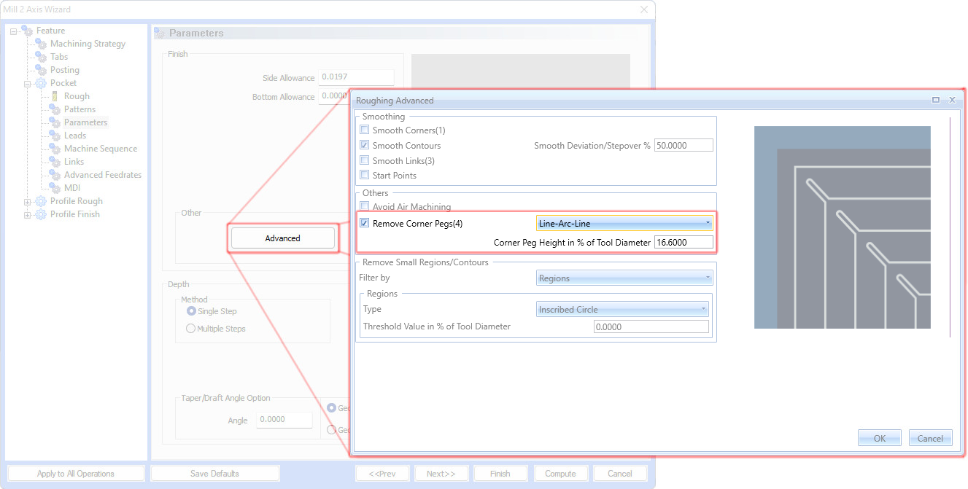This screenshot has width=968, height=489.
Task: Click the Finish button
Action: click(x=500, y=474)
